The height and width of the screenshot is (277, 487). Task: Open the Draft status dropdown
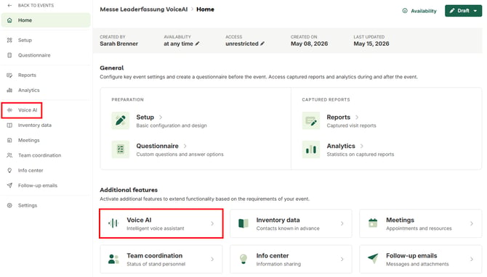(463, 11)
